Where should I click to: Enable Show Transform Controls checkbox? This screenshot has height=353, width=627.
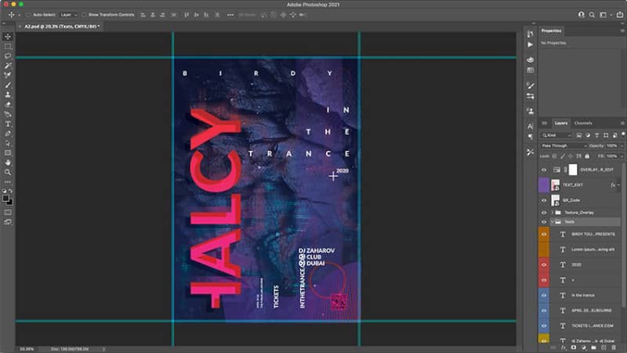pyautogui.click(x=84, y=15)
